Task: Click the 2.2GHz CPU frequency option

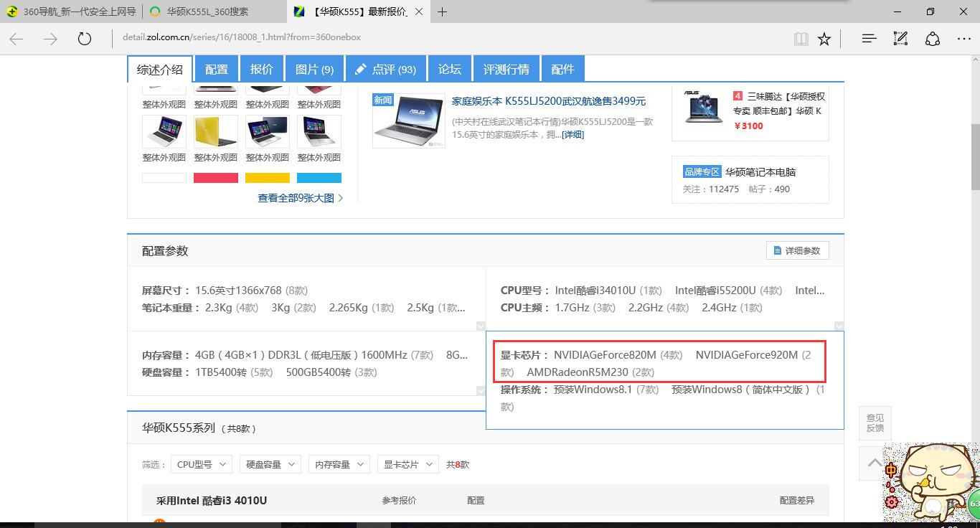Action: [x=646, y=308]
